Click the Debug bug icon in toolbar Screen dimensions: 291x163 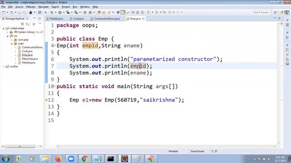[x=52, y=12]
